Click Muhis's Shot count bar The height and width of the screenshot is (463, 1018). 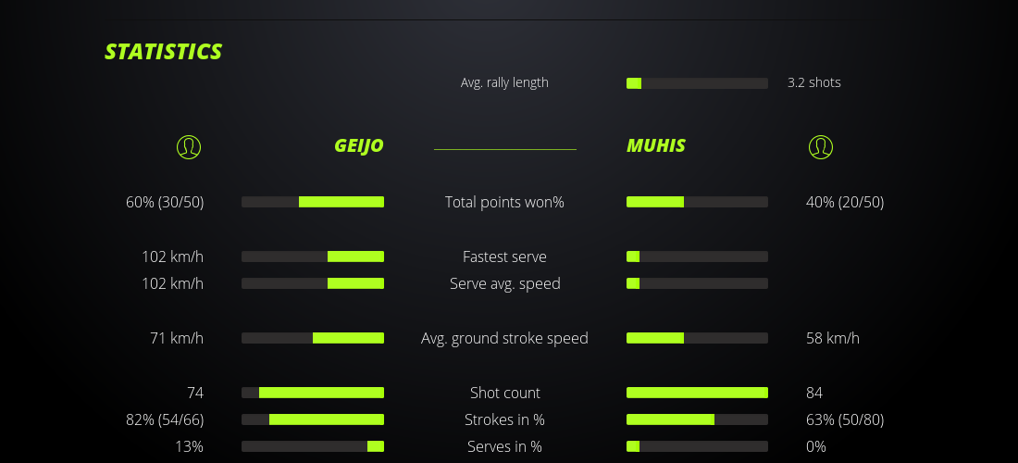pyautogui.click(x=697, y=393)
